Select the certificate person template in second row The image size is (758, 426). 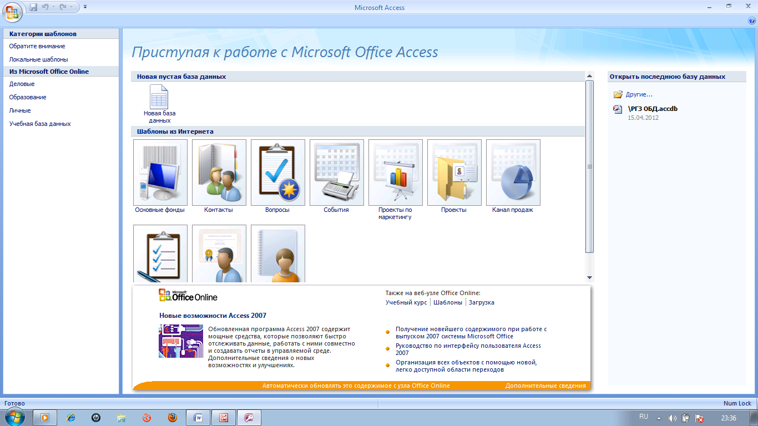(x=219, y=253)
